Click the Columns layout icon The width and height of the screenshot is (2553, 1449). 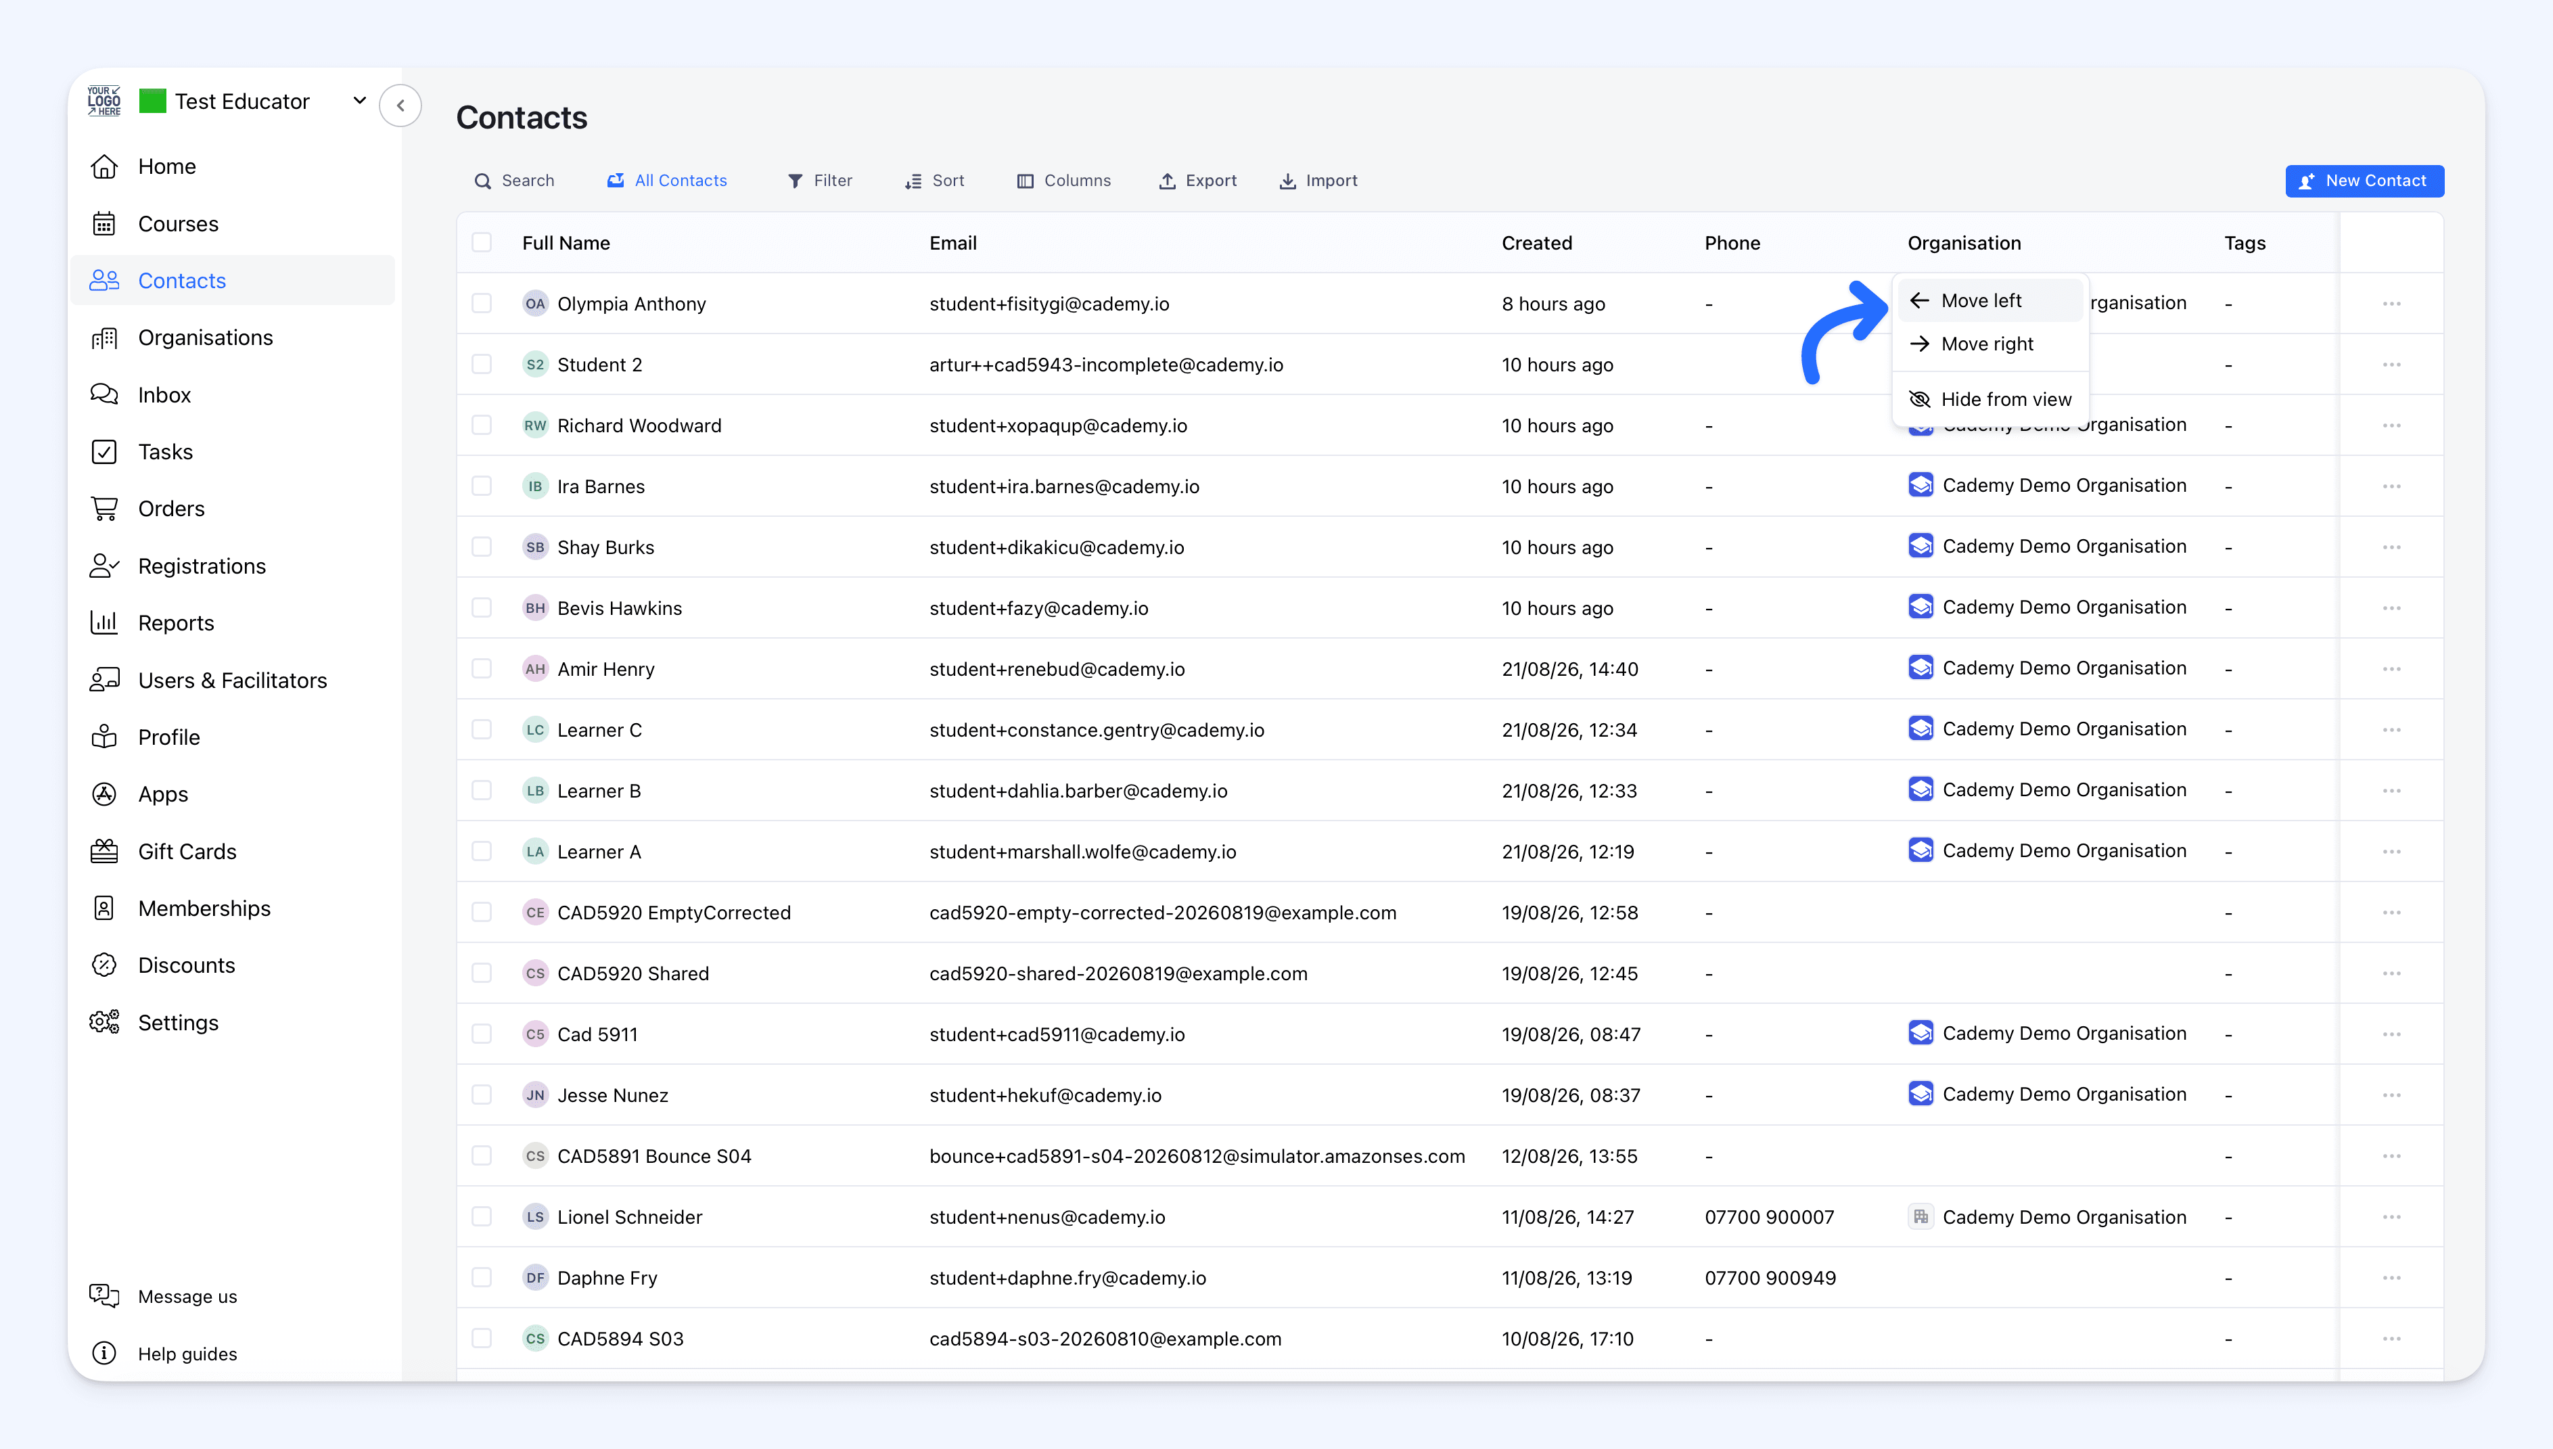click(1025, 181)
